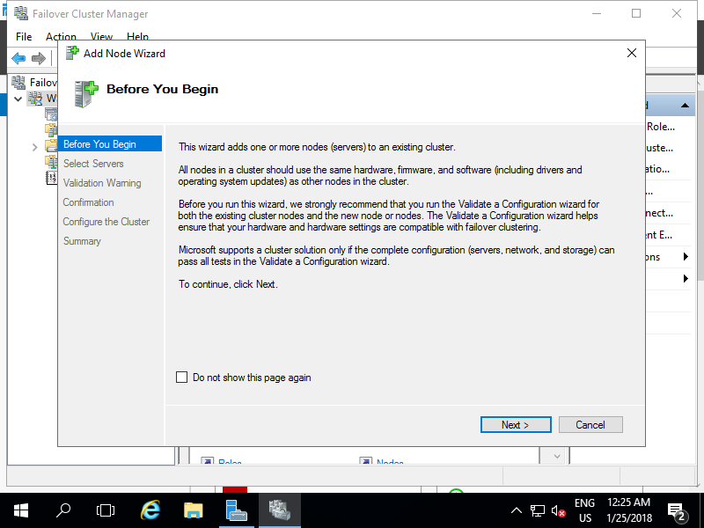Open Task View from the taskbar
This screenshot has height=528, width=704.
coord(106,510)
